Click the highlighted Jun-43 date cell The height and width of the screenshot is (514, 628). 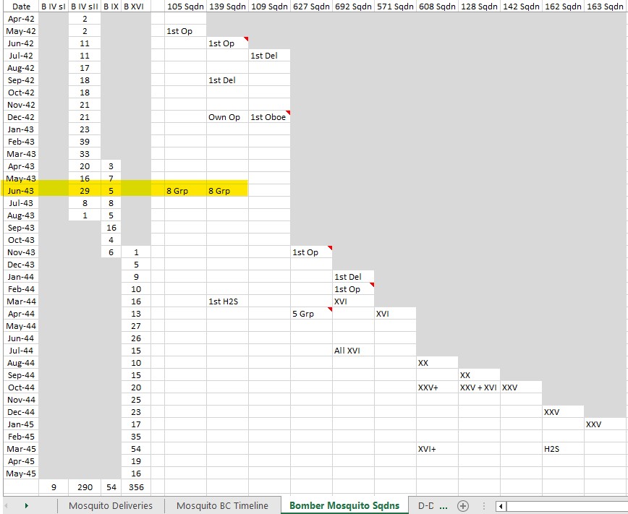coord(21,191)
